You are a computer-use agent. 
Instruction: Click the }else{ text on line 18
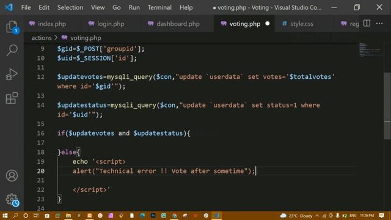[x=68, y=152]
